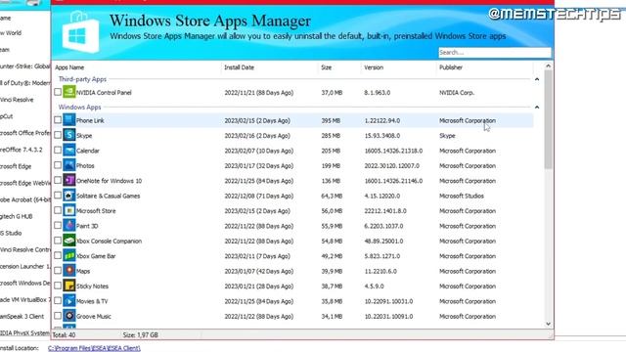Image resolution: width=626 pixels, height=352 pixels.
Task: Click the Sticky Notes install date cell
Action: 258,286
